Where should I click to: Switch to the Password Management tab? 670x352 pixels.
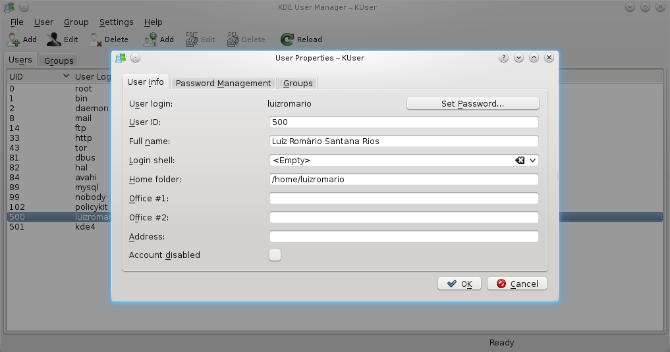223,83
